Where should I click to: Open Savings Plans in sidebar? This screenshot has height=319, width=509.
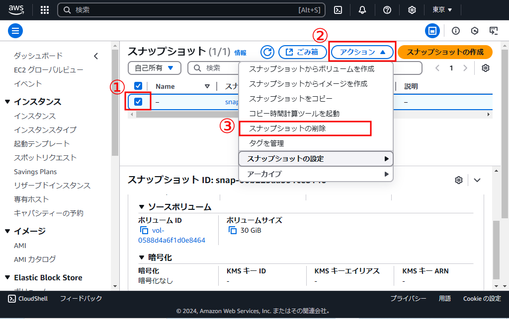tap(35, 172)
